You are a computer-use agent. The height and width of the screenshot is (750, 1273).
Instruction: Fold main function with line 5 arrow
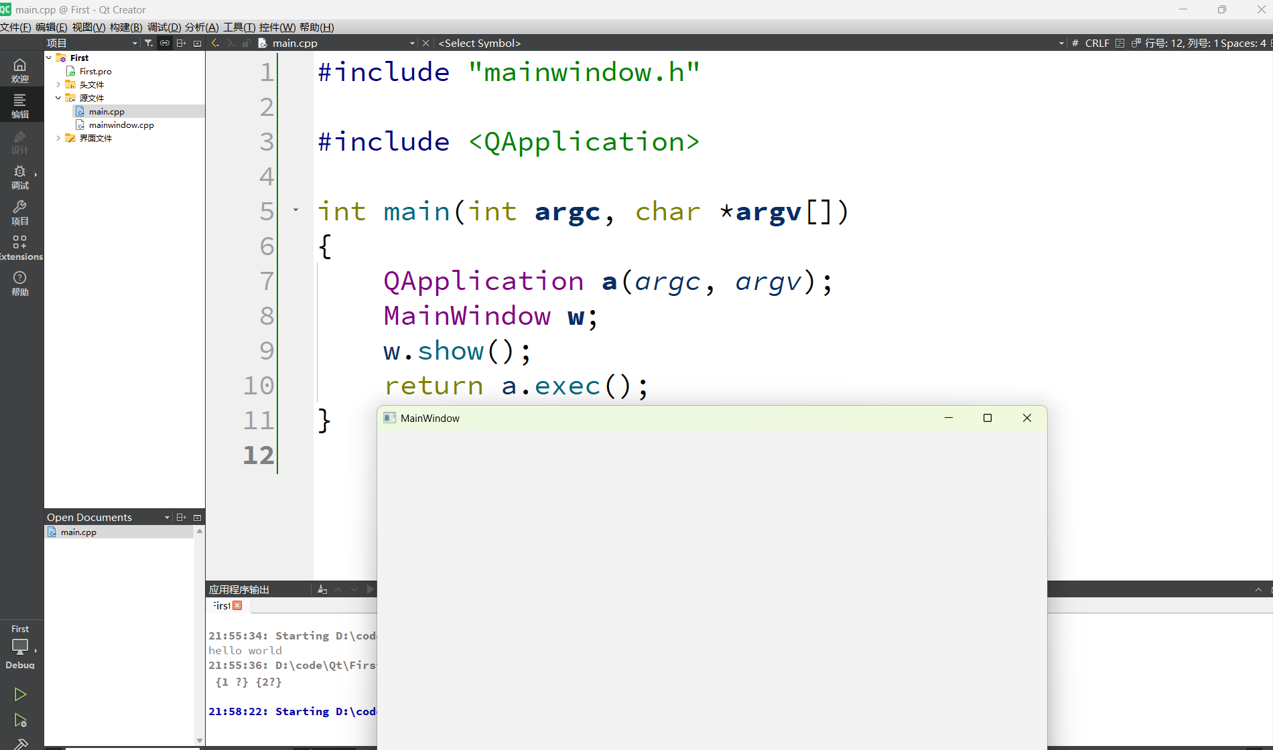(295, 210)
